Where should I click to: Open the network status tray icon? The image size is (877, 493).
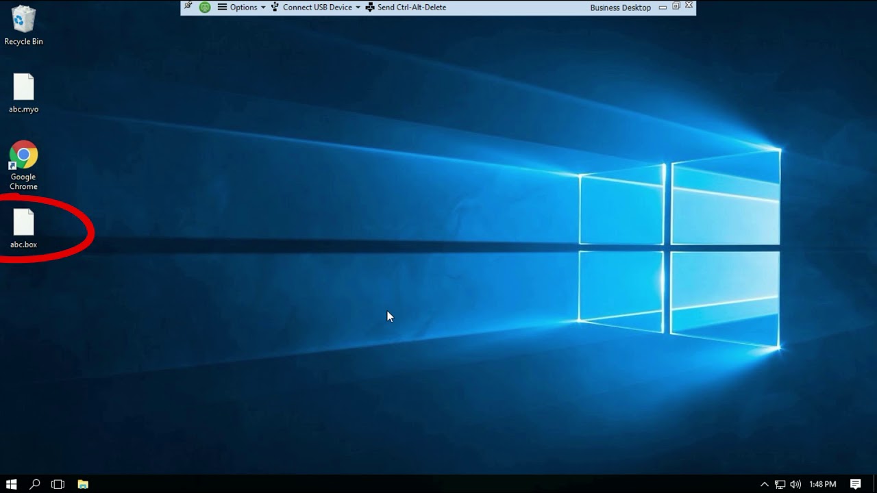780,484
